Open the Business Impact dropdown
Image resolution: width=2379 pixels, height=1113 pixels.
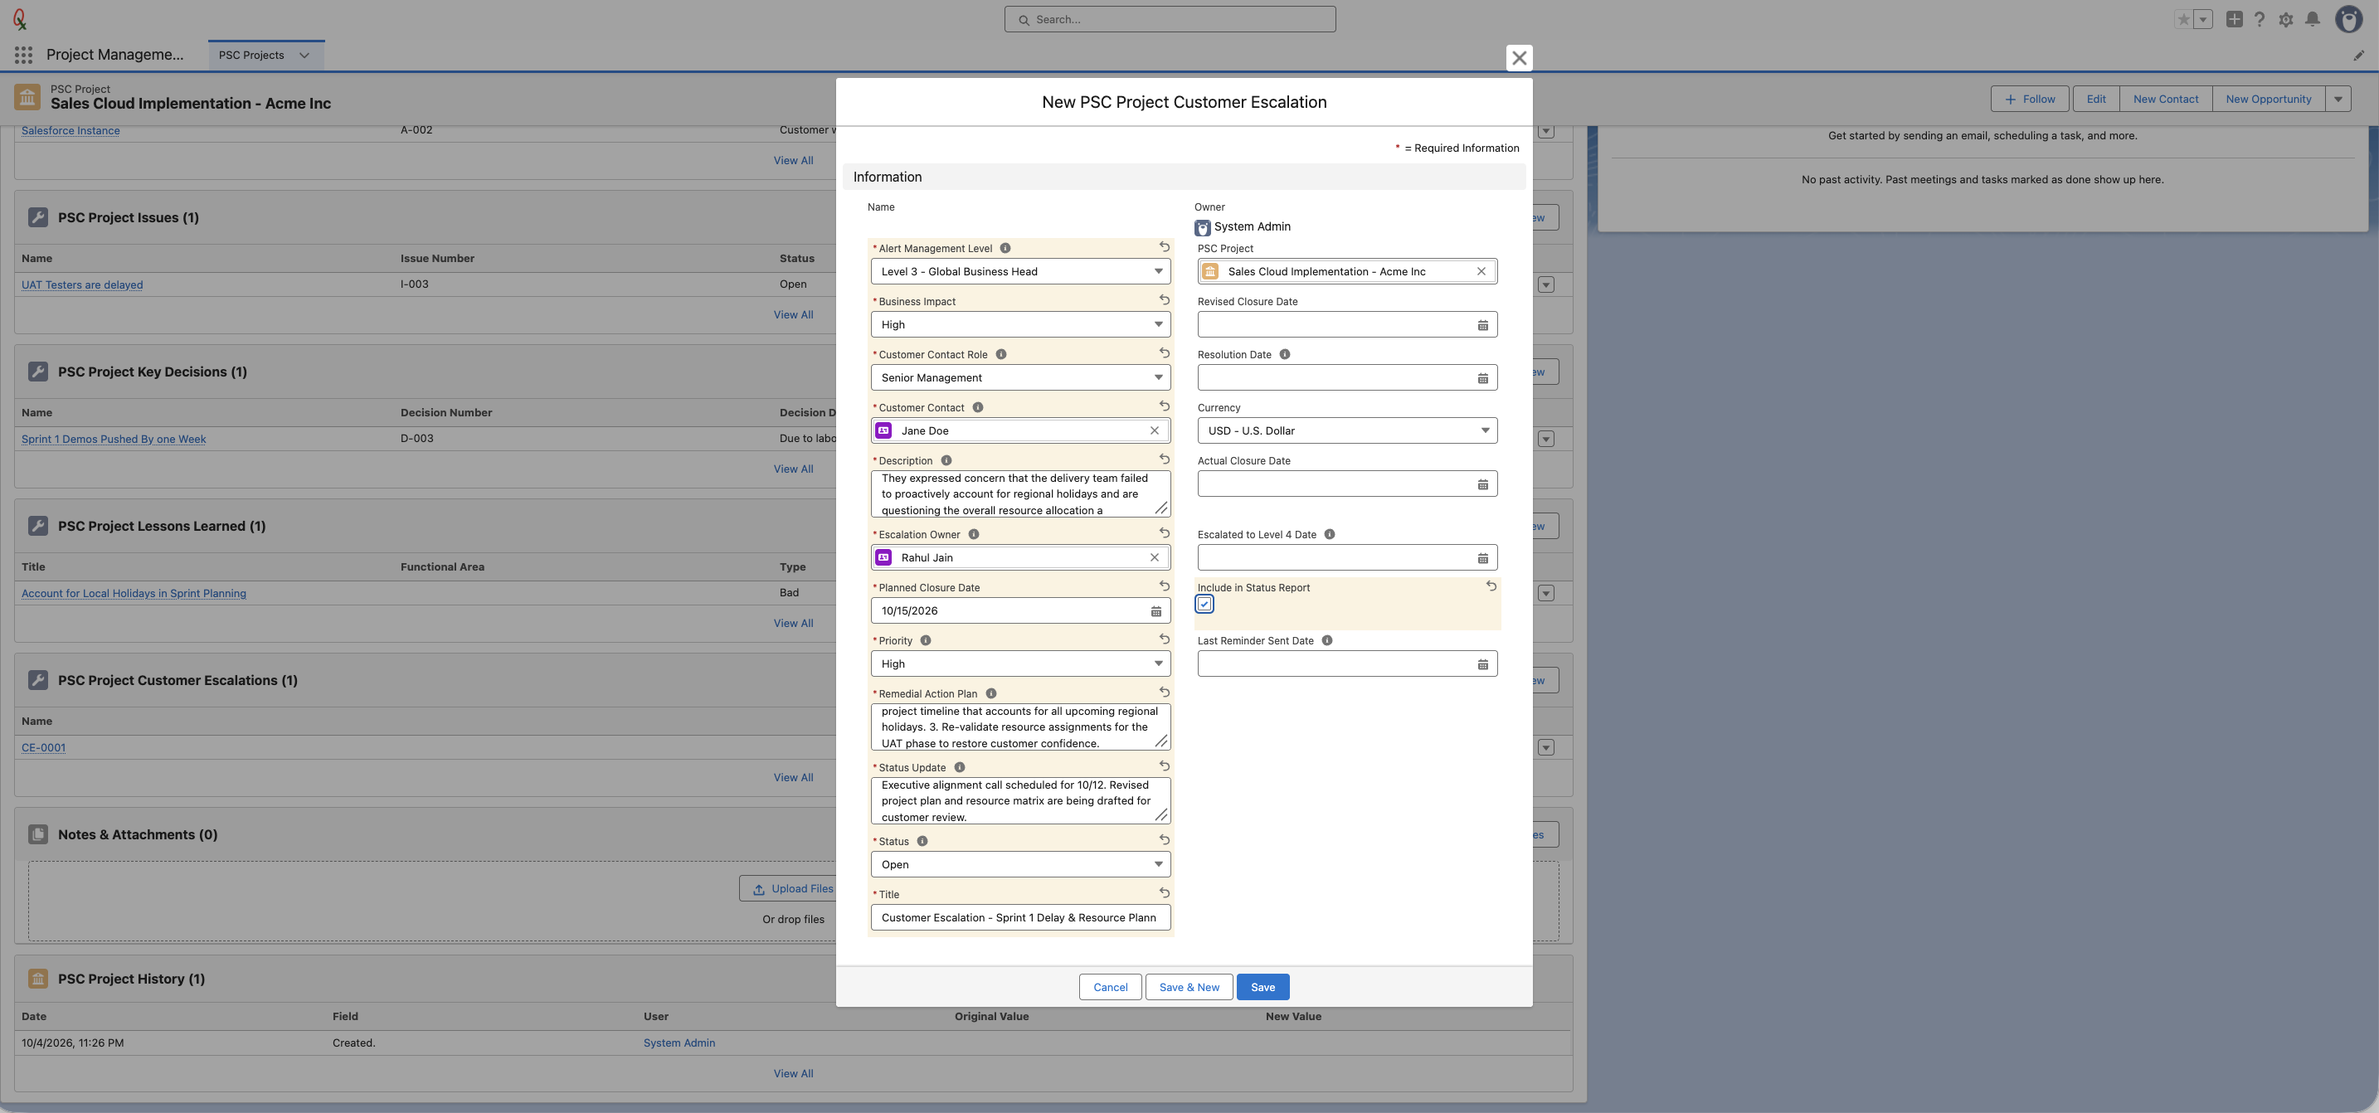point(1020,325)
